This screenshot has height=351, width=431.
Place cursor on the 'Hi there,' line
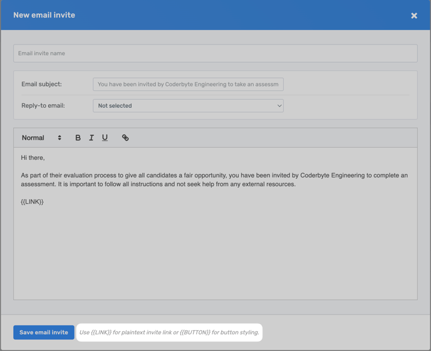click(33, 158)
